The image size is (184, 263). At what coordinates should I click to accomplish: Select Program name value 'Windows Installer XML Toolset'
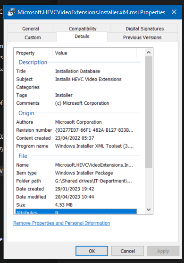click(94, 146)
